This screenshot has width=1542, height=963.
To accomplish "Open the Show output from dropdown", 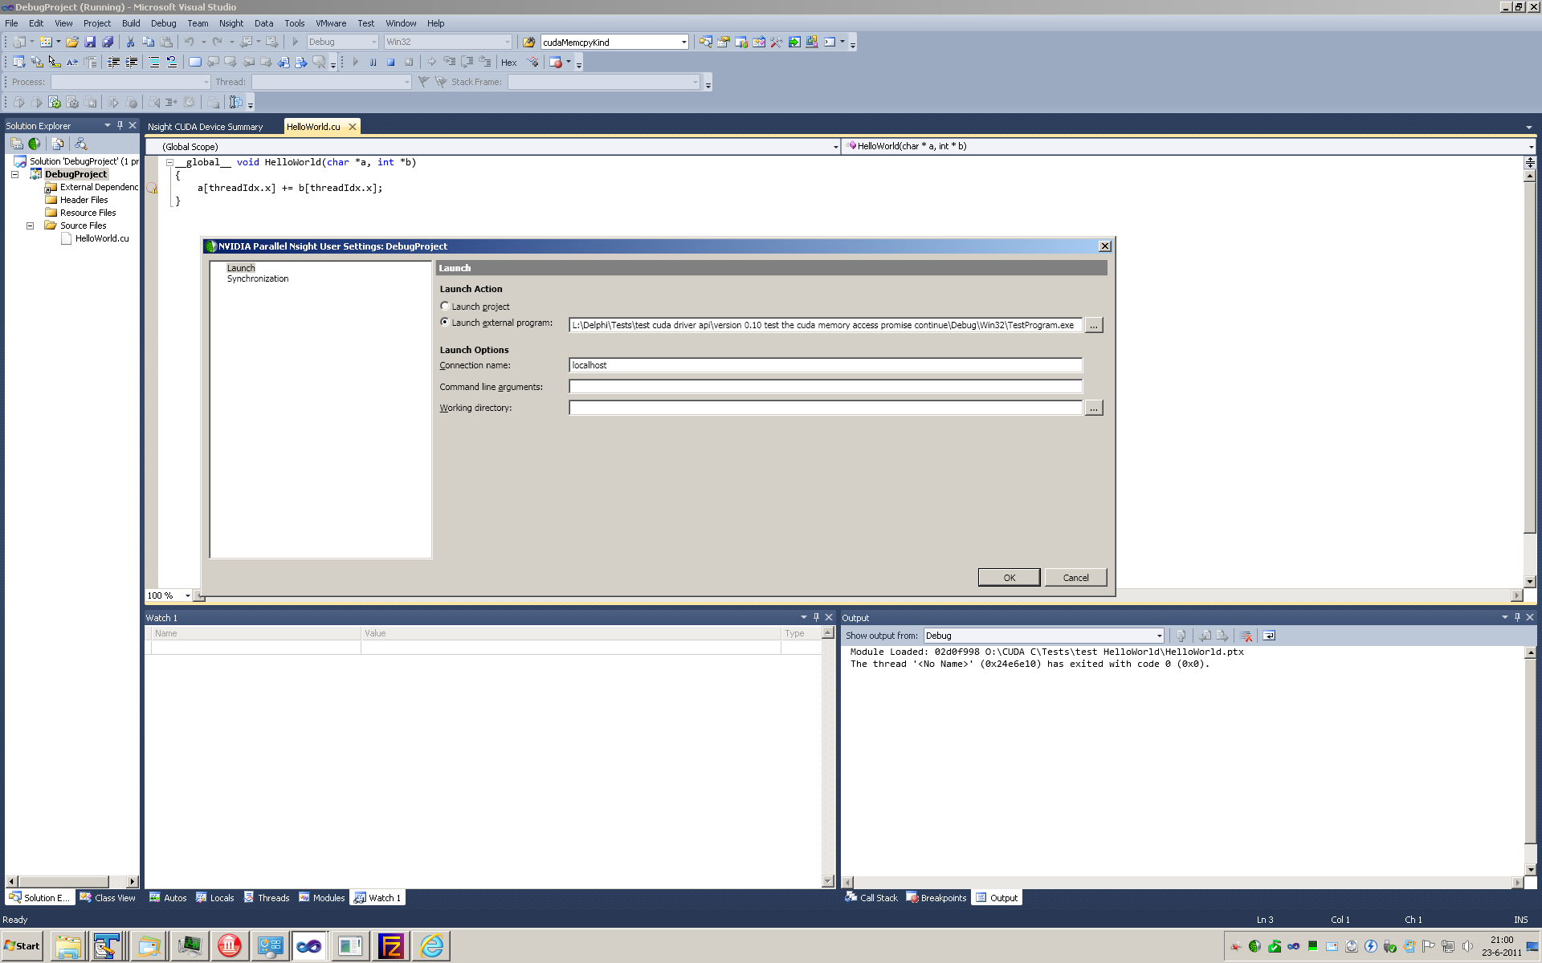I will click(1159, 636).
